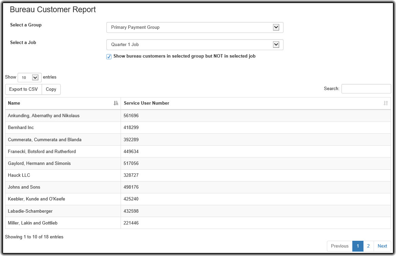Screen dimensions: 396x256
Task: Click the Copy button
Action: pyautogui.click(x=51, y=89)
